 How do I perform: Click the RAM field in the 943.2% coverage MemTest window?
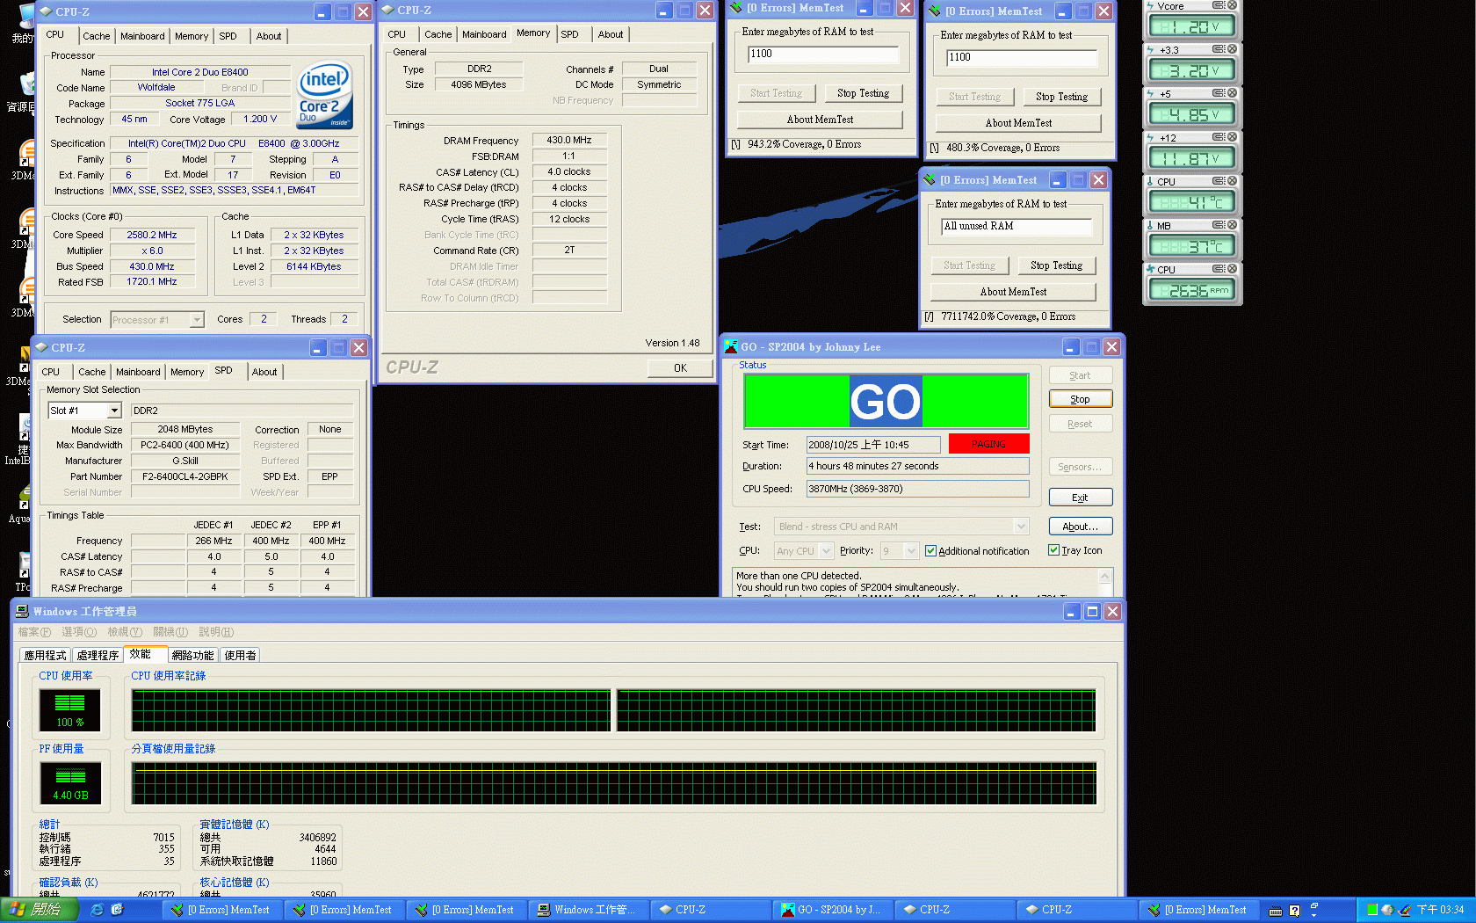823,55
